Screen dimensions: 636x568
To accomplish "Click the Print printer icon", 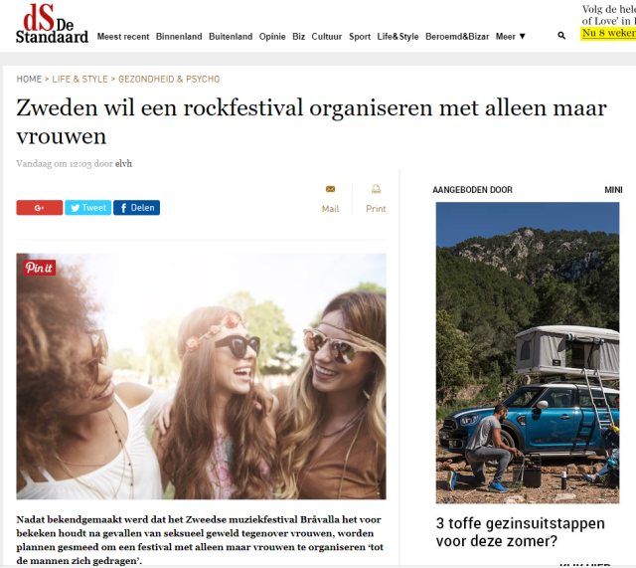I will 376,189.
